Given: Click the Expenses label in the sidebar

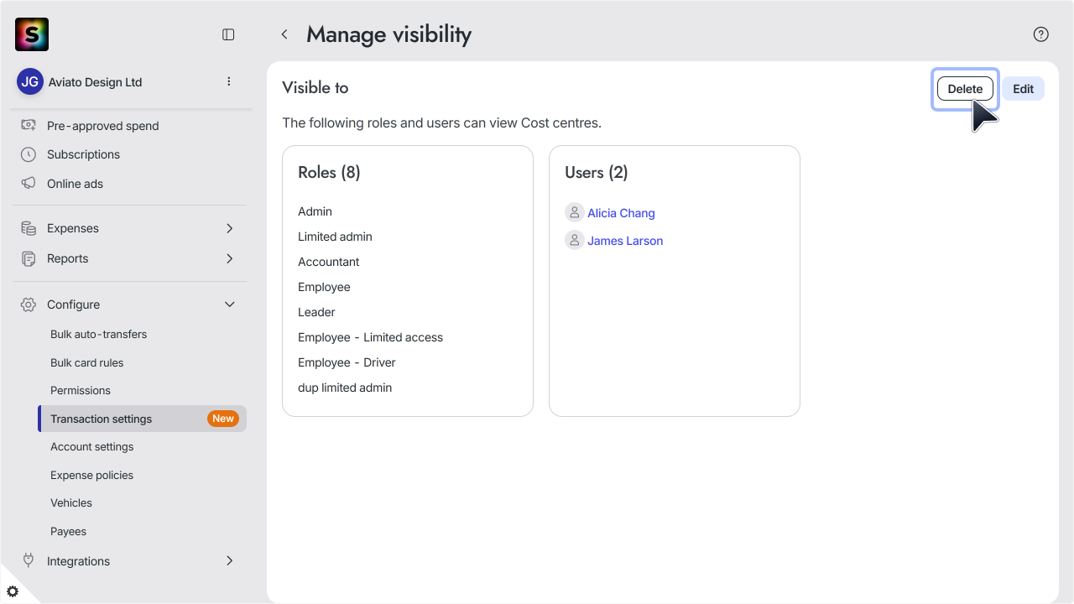Looking at the screenshot, I should 73,228.
